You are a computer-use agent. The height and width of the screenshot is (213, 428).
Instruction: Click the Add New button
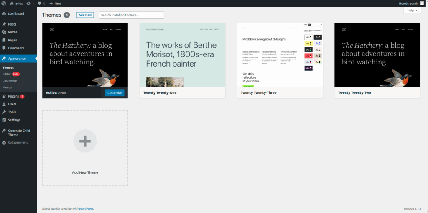pos(85,15)
